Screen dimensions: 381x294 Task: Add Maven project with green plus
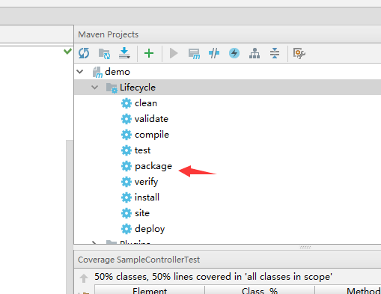[149, 53]
